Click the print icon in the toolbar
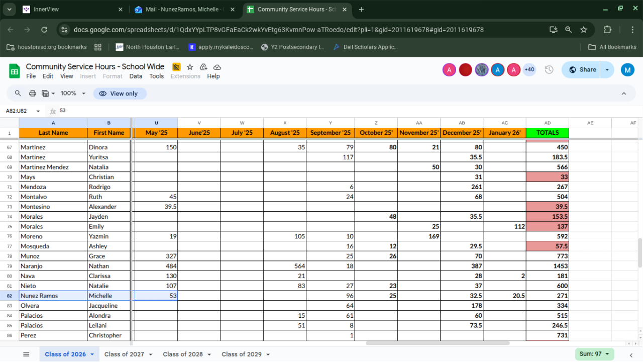Screen dimensions: 643x362 click(33, 94)
